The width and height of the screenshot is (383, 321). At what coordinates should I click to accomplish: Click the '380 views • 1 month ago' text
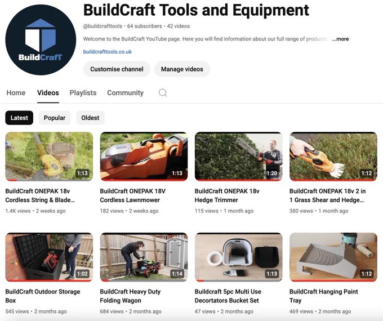tap(319, 211)
